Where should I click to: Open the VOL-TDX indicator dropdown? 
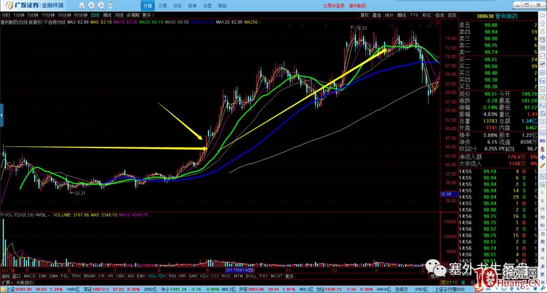coord(17,215)
